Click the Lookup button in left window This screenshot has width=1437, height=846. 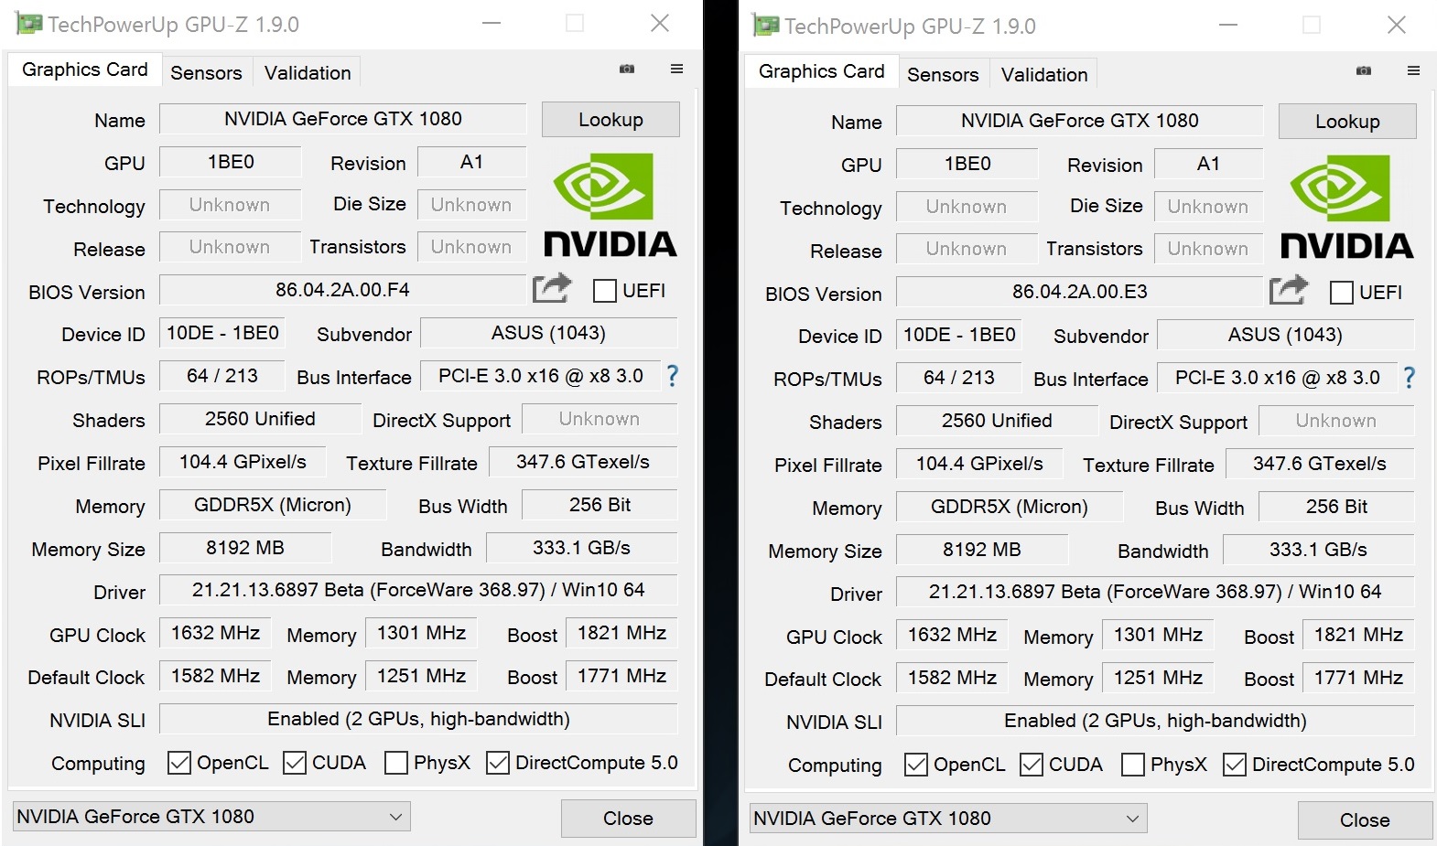click(x=610, y=120)
